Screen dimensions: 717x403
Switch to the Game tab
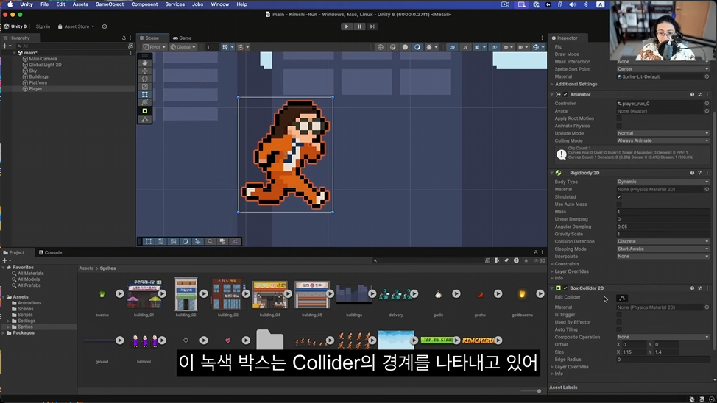point(183,38)
